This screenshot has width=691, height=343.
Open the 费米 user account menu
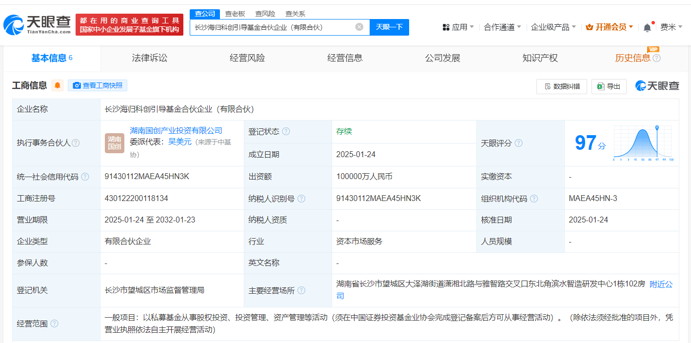(671, 27)
